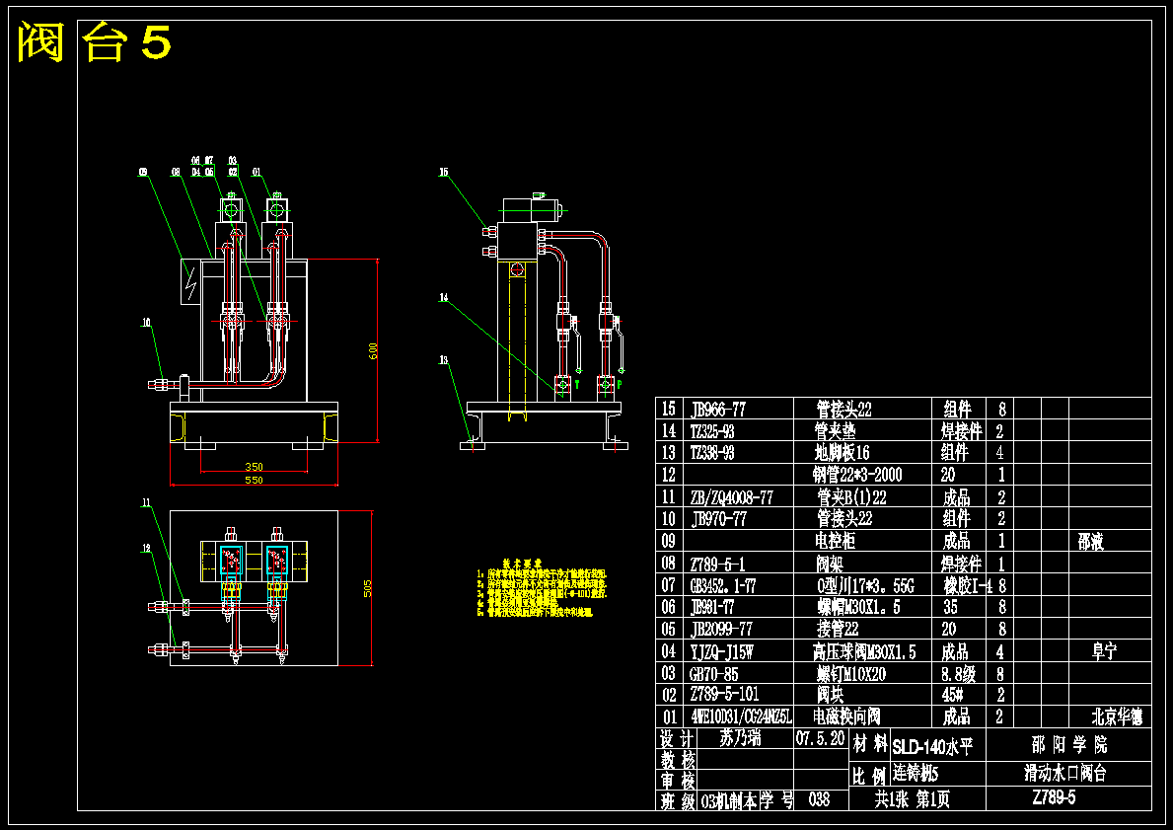The height and width of the screenshot is (830, 1173).
Task: Select supplier cell 邵液
Action: pos(1091,541)
